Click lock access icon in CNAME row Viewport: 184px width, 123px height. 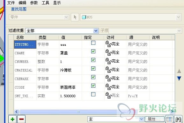[108, 53]
